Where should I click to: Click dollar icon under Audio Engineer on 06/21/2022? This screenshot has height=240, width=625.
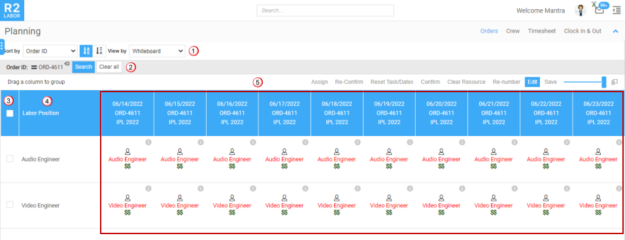(494, 166)
